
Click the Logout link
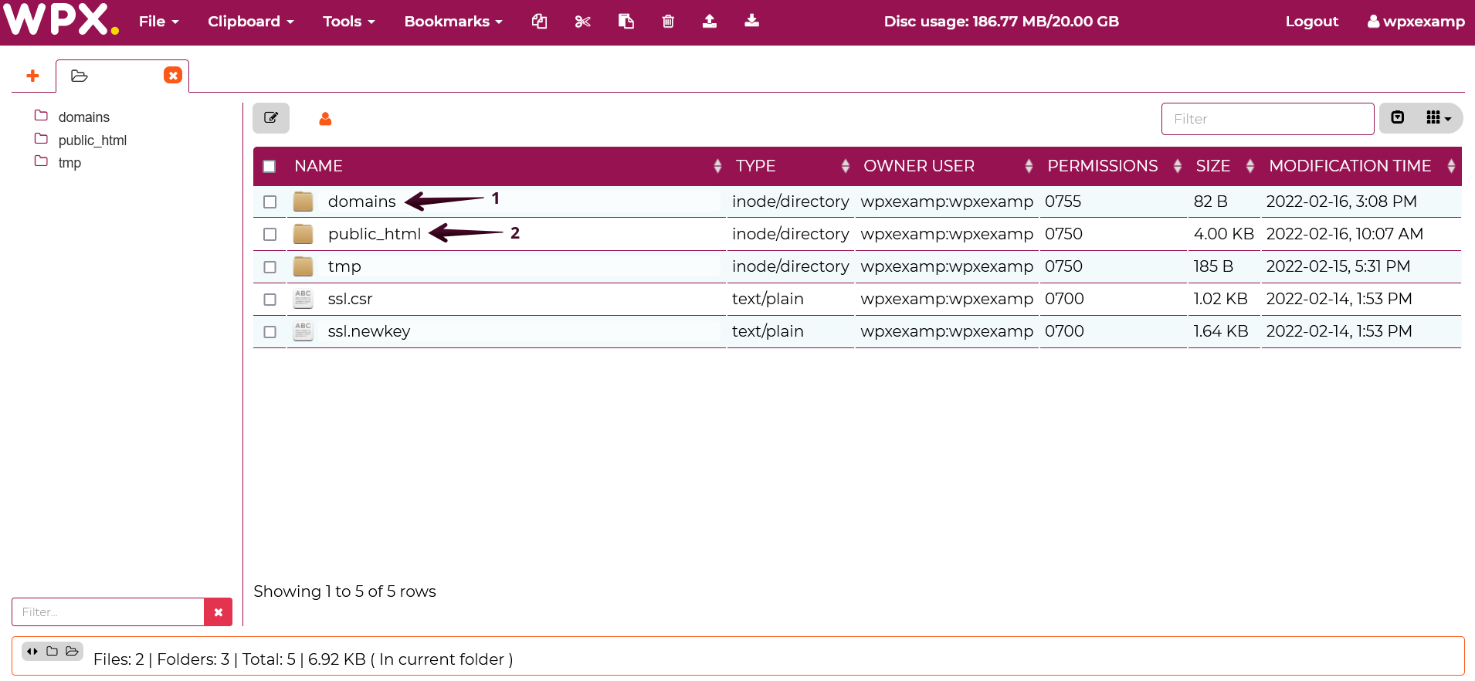(1311, 22)
